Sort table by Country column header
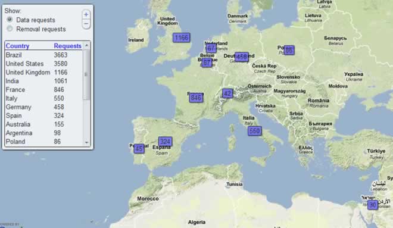 coord(17,46)
